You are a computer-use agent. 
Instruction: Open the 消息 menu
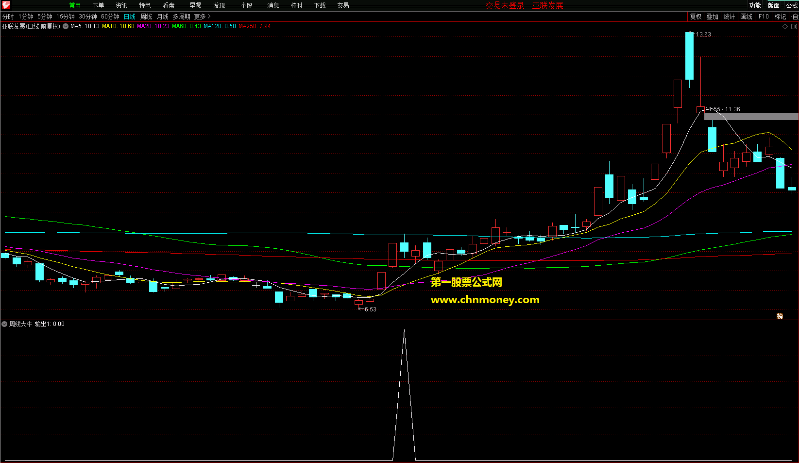point(273,5)
